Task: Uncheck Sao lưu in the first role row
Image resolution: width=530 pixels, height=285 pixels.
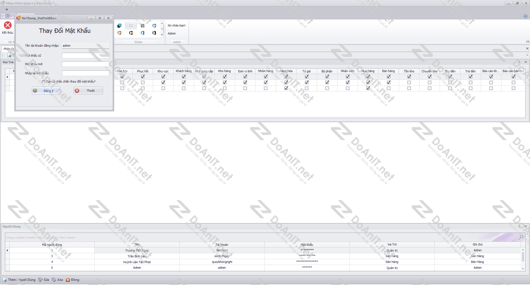Action: [122, 76]
